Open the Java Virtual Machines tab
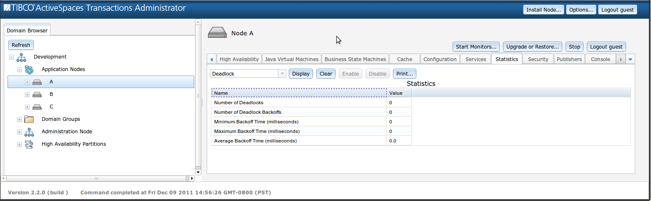This screenshot has width=651, height=201. tap(292, 59)
